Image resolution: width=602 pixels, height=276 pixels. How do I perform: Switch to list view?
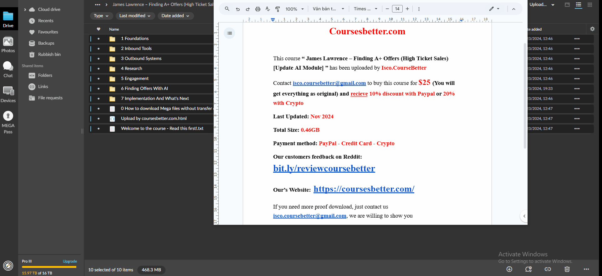[579, 5]
